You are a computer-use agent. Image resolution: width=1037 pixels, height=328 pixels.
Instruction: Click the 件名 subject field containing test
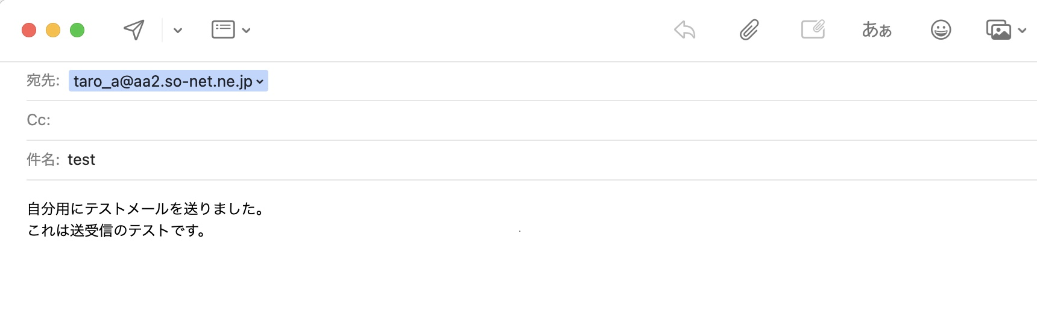coord(482,160)
